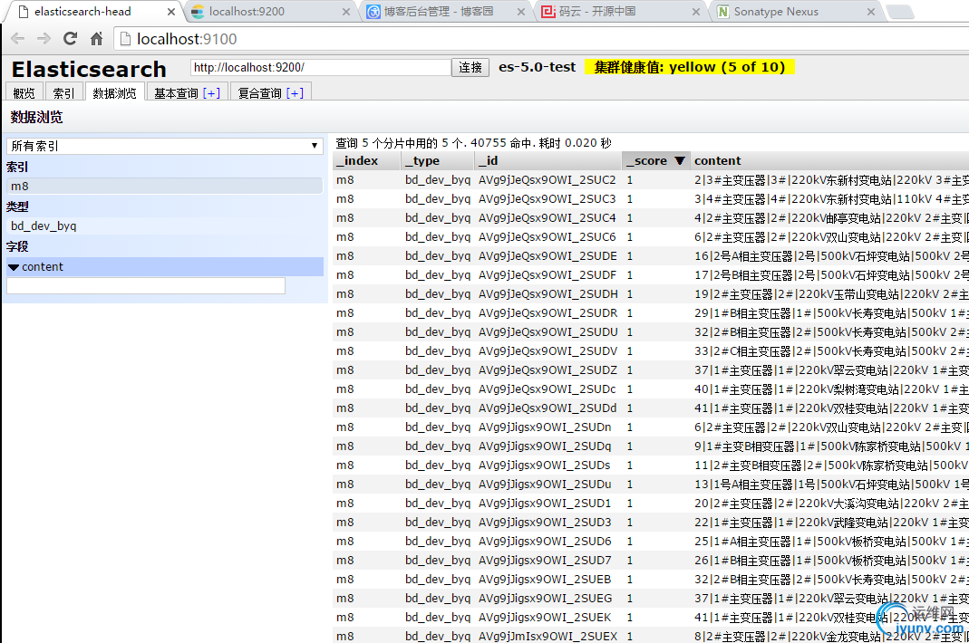Viewport: 969px width, 643px height.
Task: Click id cell AVg9jJeQsx9OWI_2SUC4
Action: click(x=547, y=218)
